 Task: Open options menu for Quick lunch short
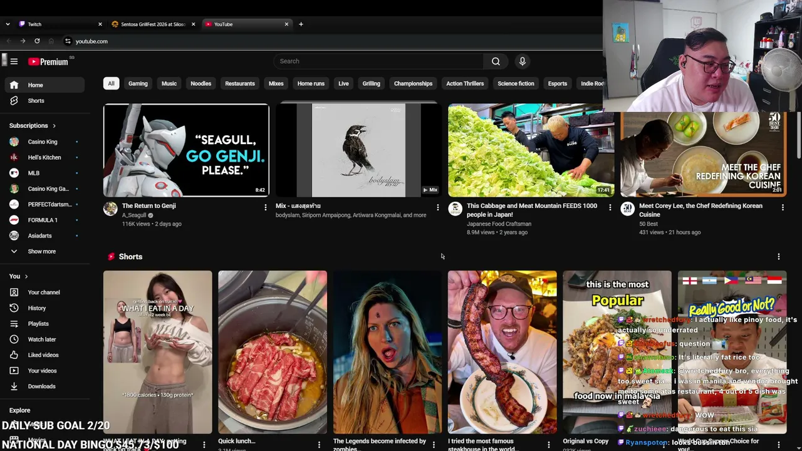pyautogui.click(x=319, y=445)
